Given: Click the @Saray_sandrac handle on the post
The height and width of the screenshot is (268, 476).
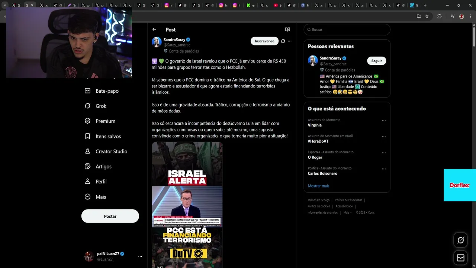Looking at the screenshot, I should coord(177,45).
